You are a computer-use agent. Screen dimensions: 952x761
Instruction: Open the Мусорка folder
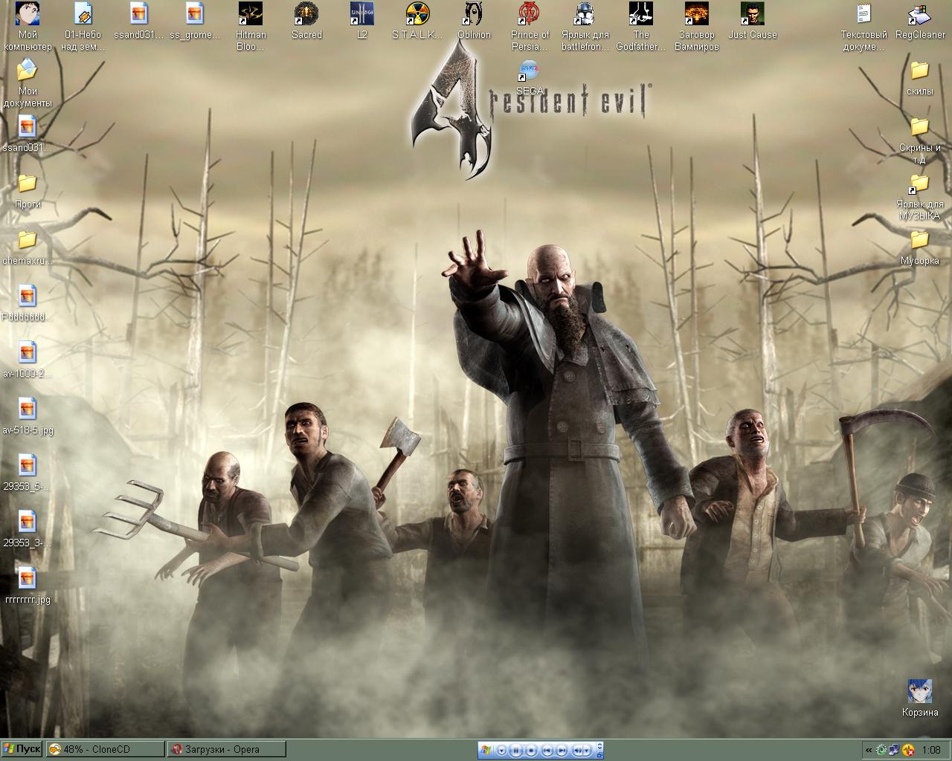point(920,247)
